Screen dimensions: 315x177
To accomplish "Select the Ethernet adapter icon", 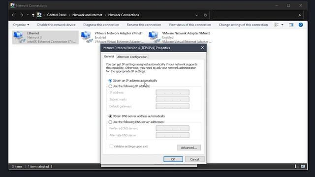I will 19,37.
